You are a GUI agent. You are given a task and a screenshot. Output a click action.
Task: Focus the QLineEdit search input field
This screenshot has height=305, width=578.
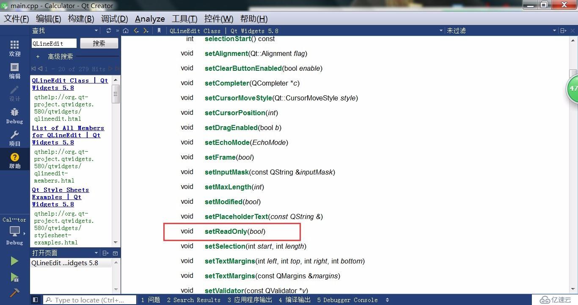(54, 43)
